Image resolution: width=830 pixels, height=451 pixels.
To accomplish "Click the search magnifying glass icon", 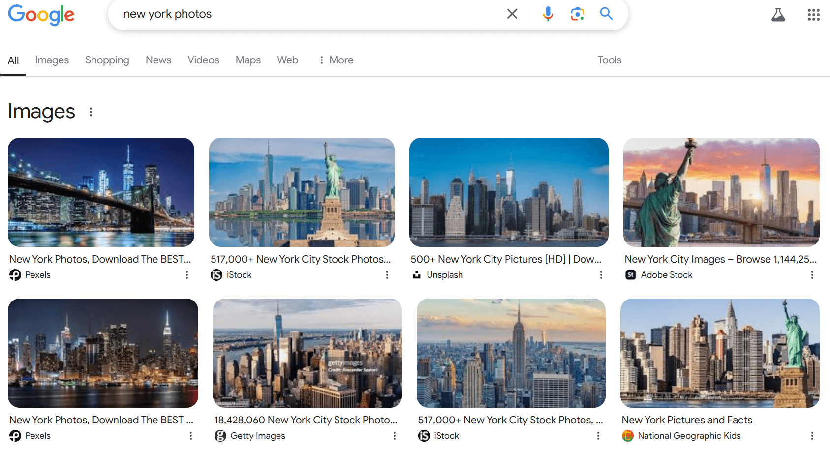I will tap(606, 14).
